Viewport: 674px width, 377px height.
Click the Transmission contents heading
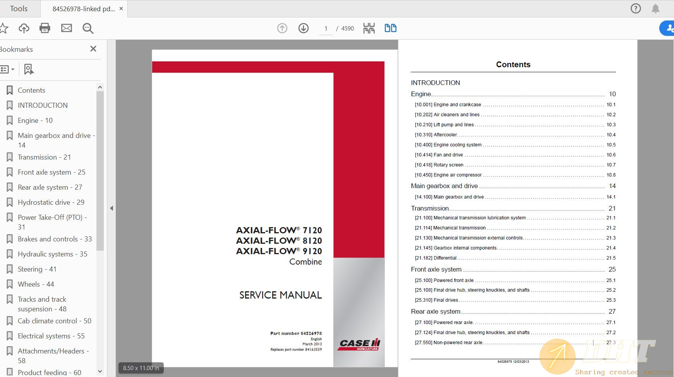513,208
